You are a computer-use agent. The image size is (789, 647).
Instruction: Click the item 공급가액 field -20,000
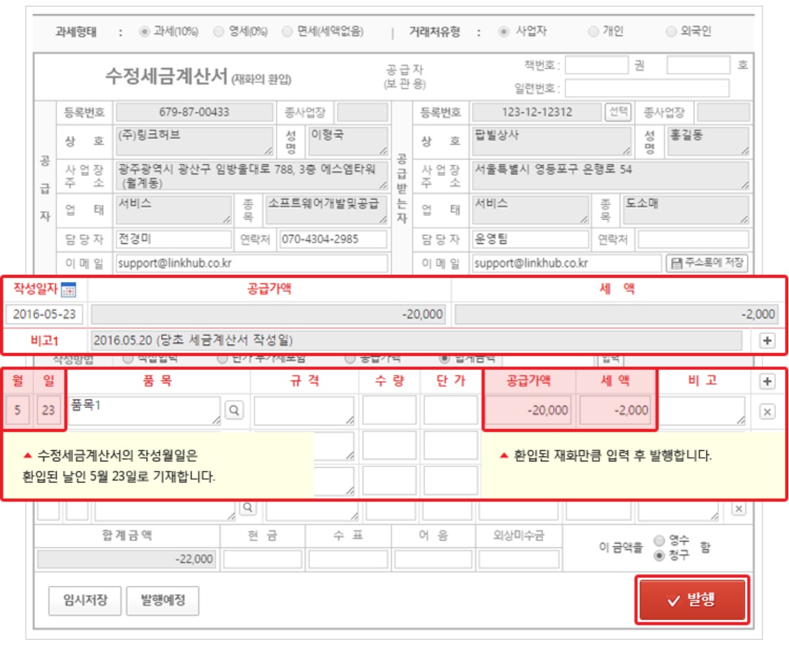coord(528,411)
